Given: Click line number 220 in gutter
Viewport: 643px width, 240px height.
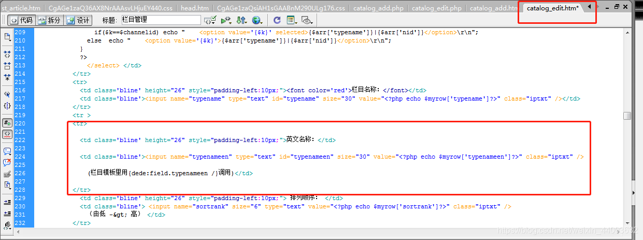Looking at the screenshot, I should (x=20, y=123).
